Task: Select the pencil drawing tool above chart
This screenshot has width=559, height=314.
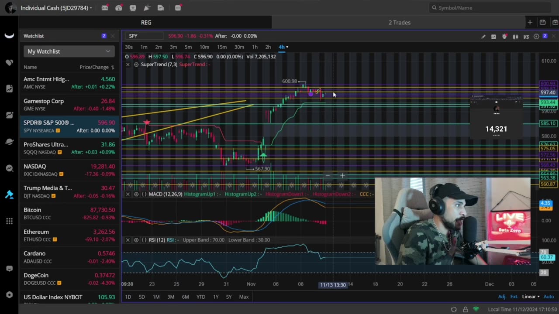Action: click(483, 37)
